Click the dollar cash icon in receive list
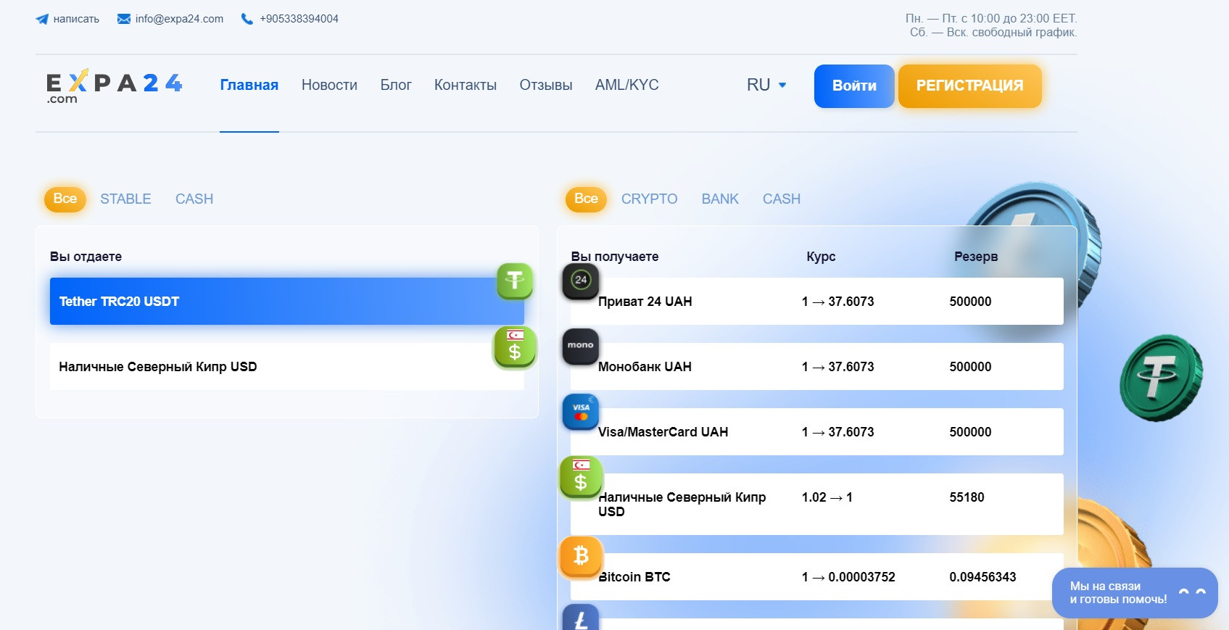The image size is (1229, 630). coord(581,477)
